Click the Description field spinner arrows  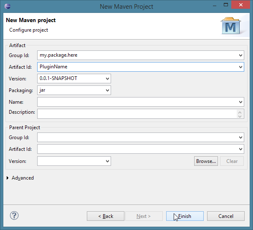point(240,113)
